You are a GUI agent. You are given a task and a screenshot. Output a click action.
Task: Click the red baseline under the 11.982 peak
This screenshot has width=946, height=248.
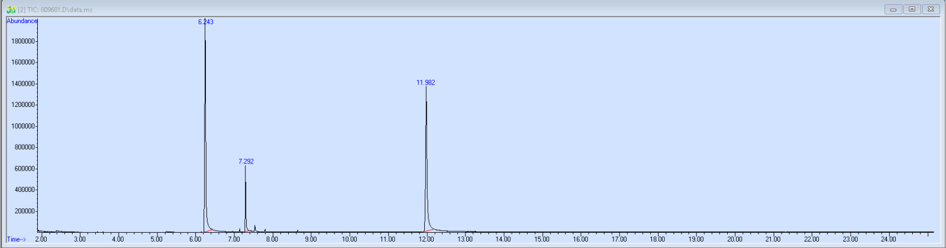(430, 229)
